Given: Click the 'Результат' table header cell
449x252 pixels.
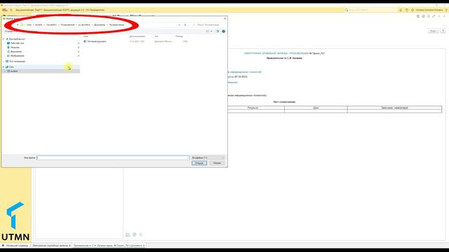Looking at the screenshot, I should tap(253, 108).
